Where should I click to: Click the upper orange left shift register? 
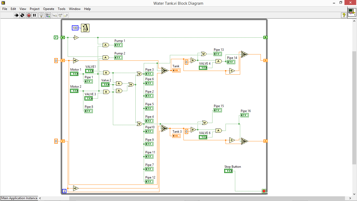point(63,60)
